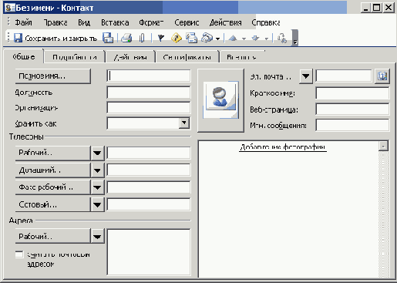Open the AutoDialer dropdown arrow

[217, 39]
